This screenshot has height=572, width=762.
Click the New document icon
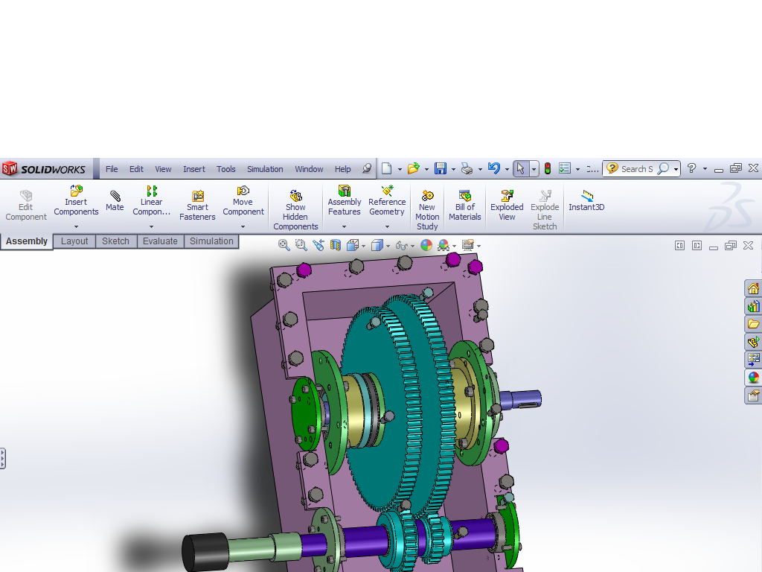[x=387, y=168]
